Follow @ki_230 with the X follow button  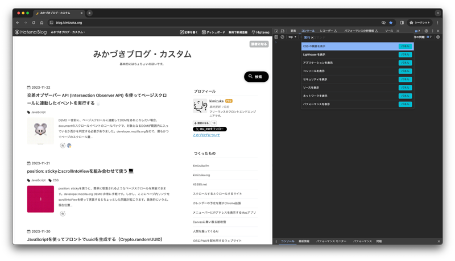210,129
